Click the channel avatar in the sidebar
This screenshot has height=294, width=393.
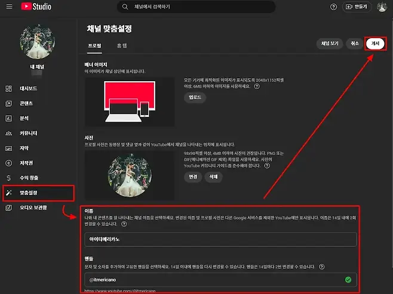[x=37, y=42]
